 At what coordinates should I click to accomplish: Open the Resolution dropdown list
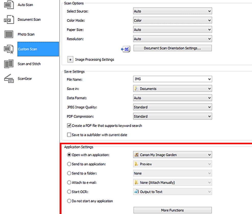coord(172,39)
